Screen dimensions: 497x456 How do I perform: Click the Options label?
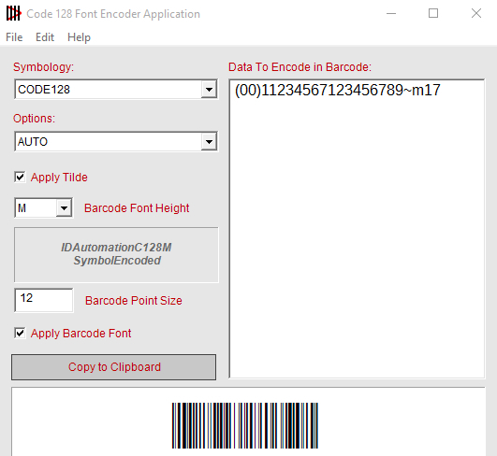point(34,119)
